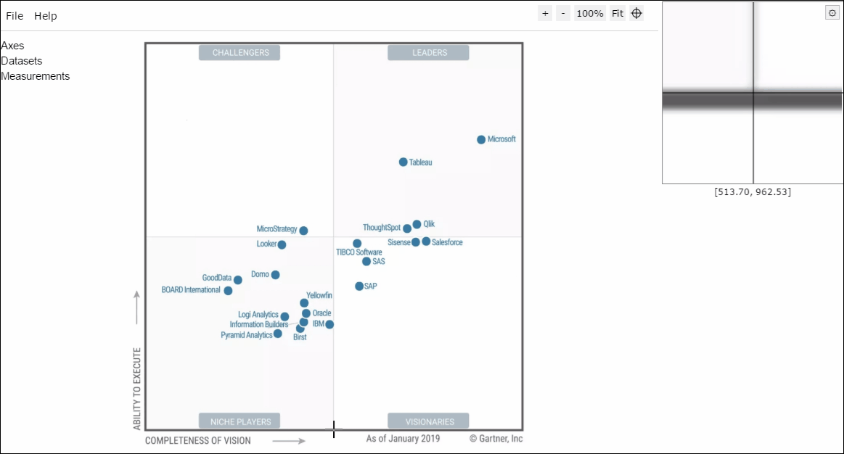Viewport: 844px width, 454px height.
Task: Open magnifier settings gear icon
Action: [832, 14]
